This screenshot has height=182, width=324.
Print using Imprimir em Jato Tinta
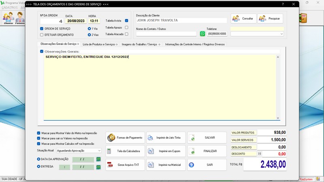[166, 138]
